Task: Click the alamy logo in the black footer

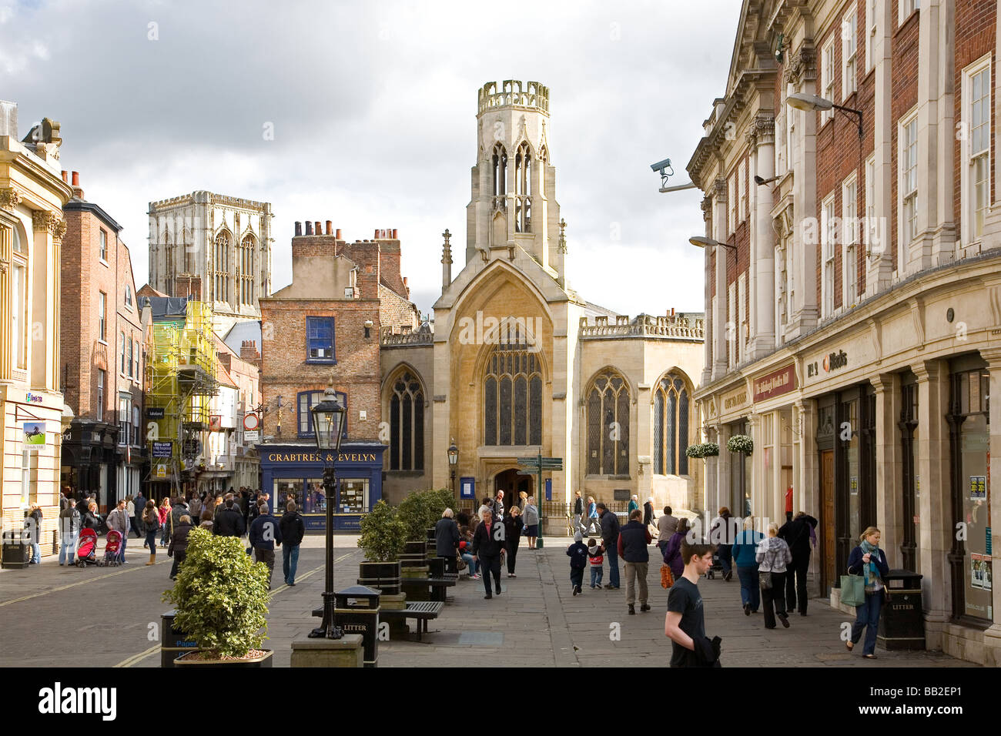Action: 78,701
